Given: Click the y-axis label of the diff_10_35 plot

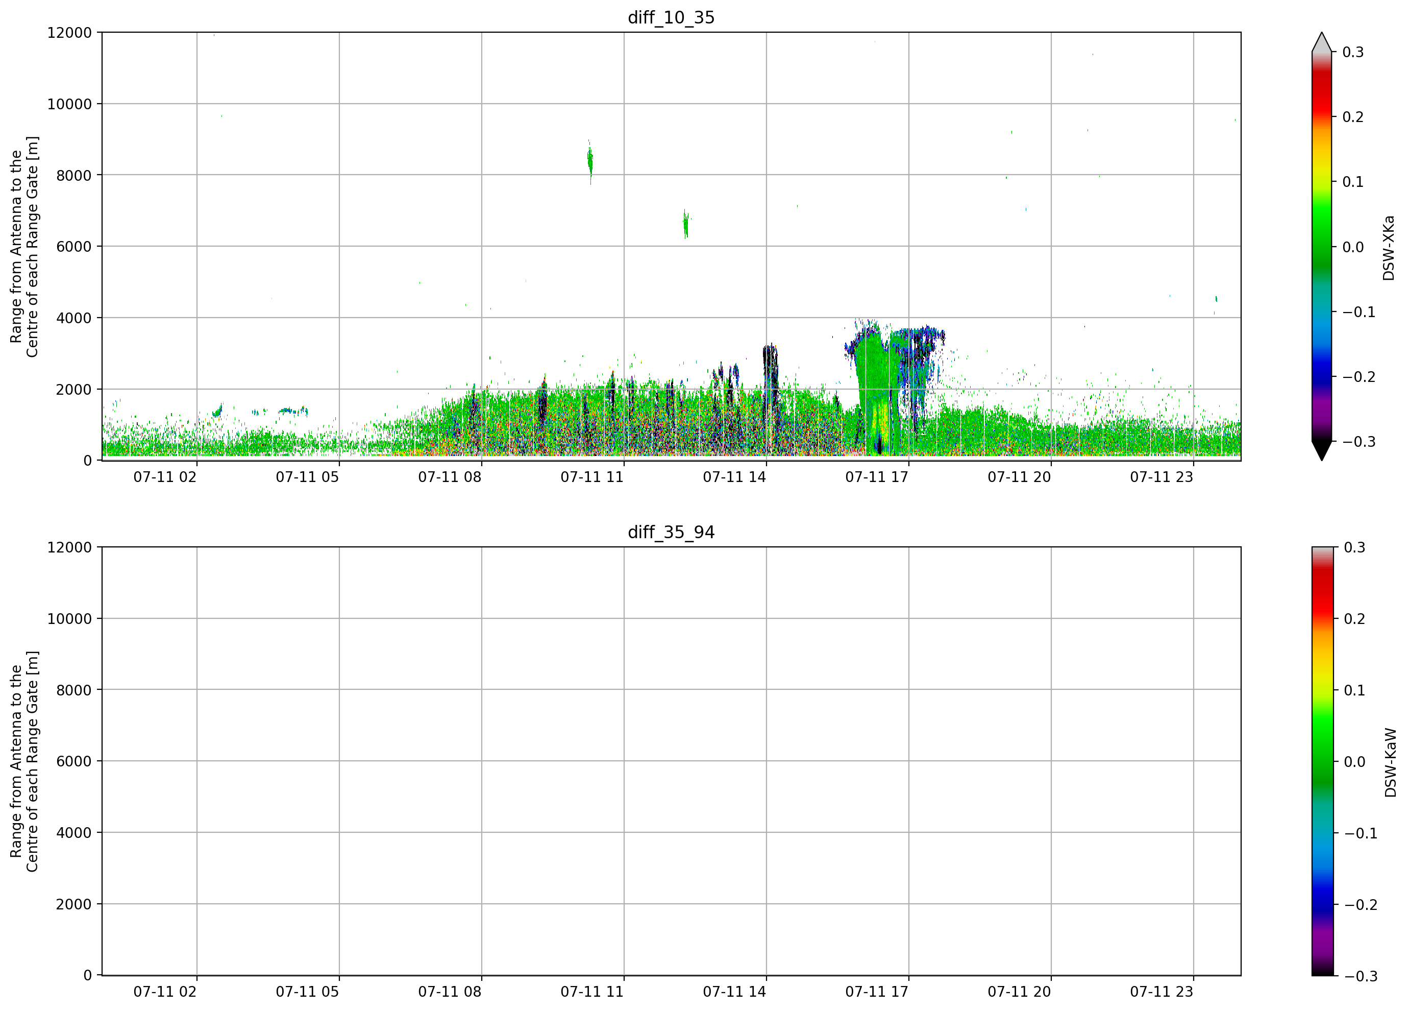Looking at the screenshot, I should pos(24,247).
